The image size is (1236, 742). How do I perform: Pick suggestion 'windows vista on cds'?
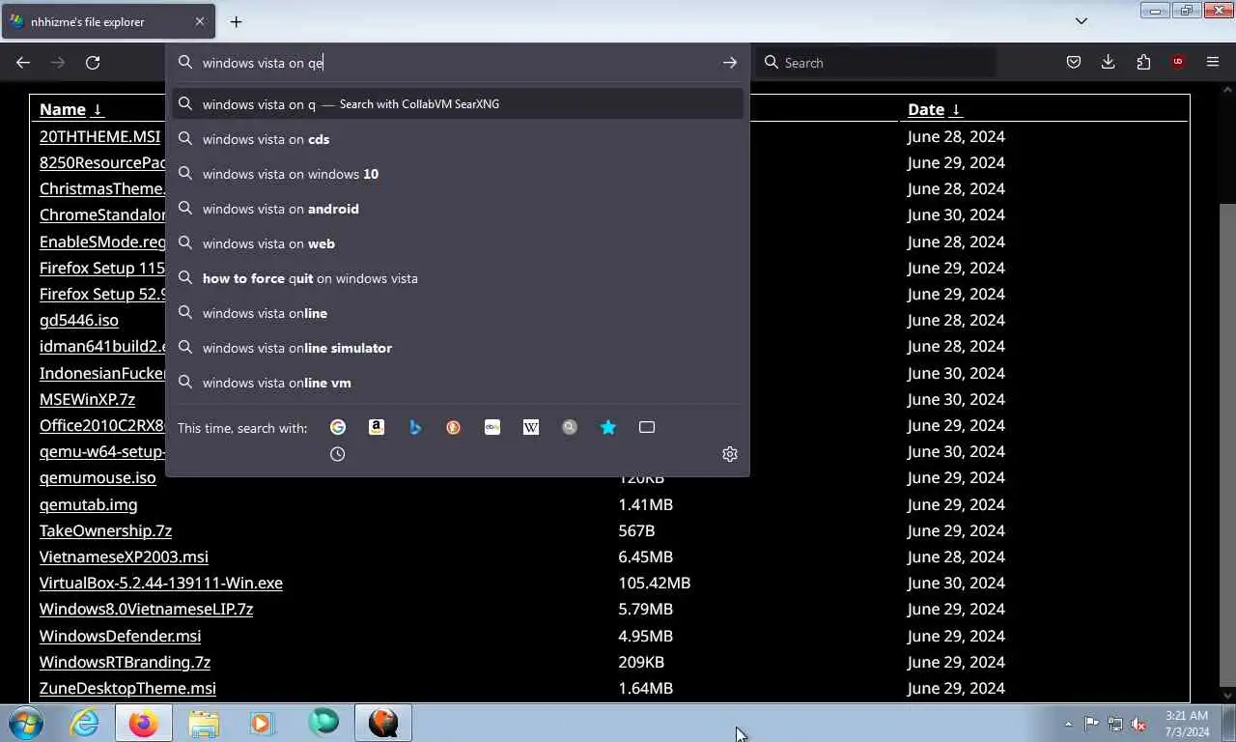click(x=458, y=139)
